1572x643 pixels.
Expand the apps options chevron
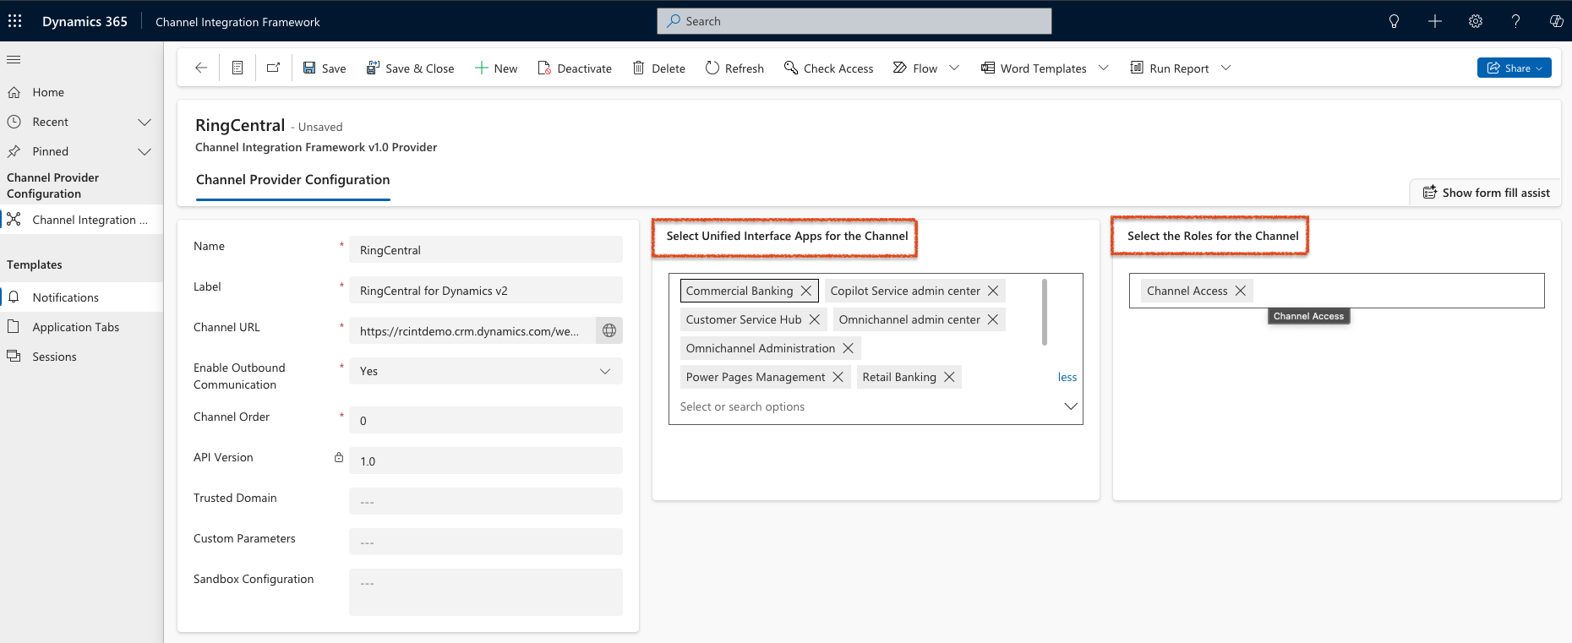1070,406
